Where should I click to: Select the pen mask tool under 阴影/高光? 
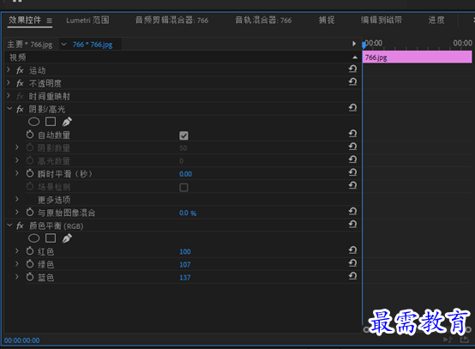67,122
